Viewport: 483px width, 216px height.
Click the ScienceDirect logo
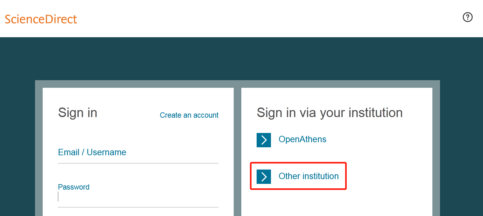pyautogui.click(x=41, y=19)
